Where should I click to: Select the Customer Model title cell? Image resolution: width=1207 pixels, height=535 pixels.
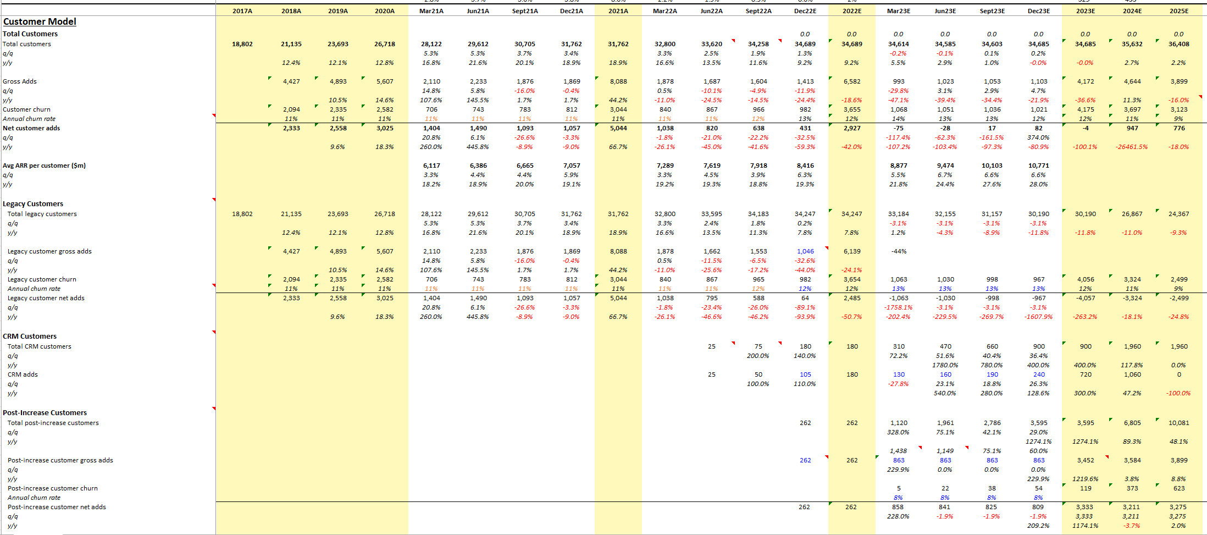[x=40, y=21]
